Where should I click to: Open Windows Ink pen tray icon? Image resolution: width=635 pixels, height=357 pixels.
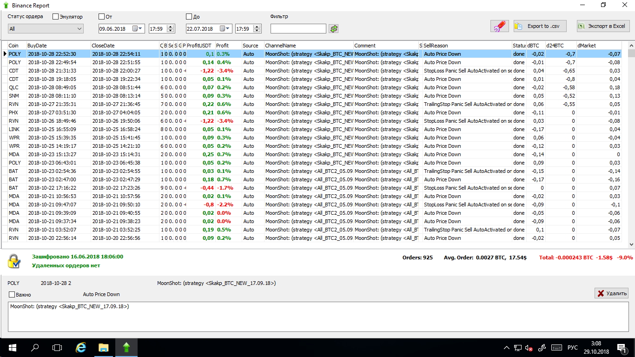[542, 348]
